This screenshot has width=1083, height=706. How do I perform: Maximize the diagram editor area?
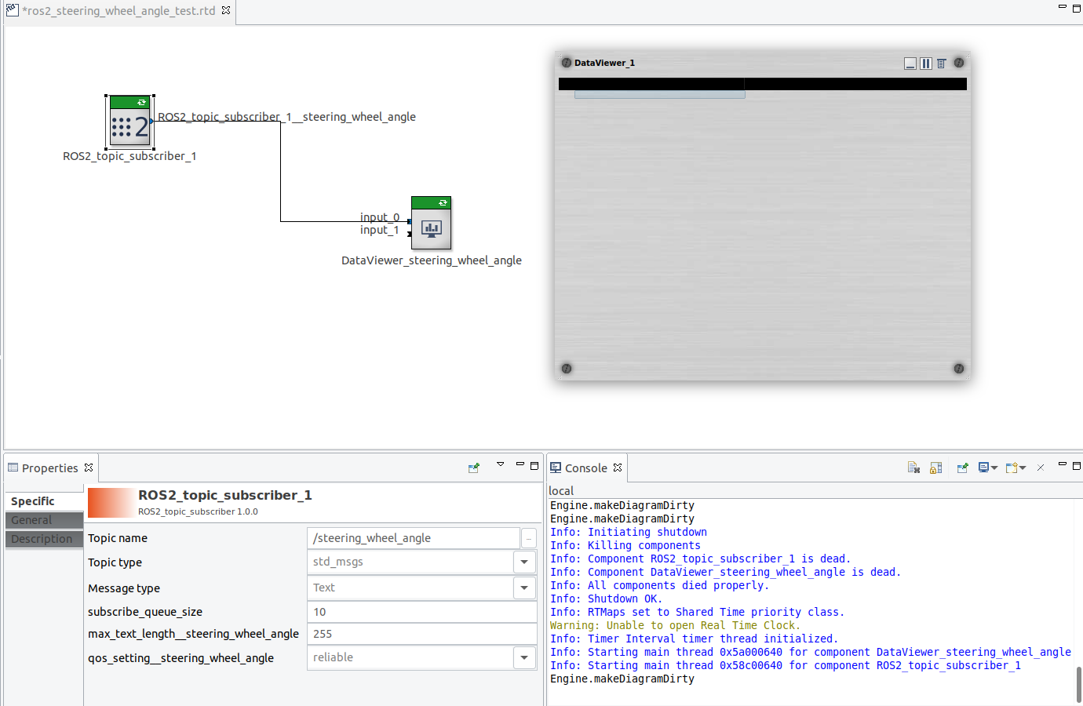(1077, 8)
